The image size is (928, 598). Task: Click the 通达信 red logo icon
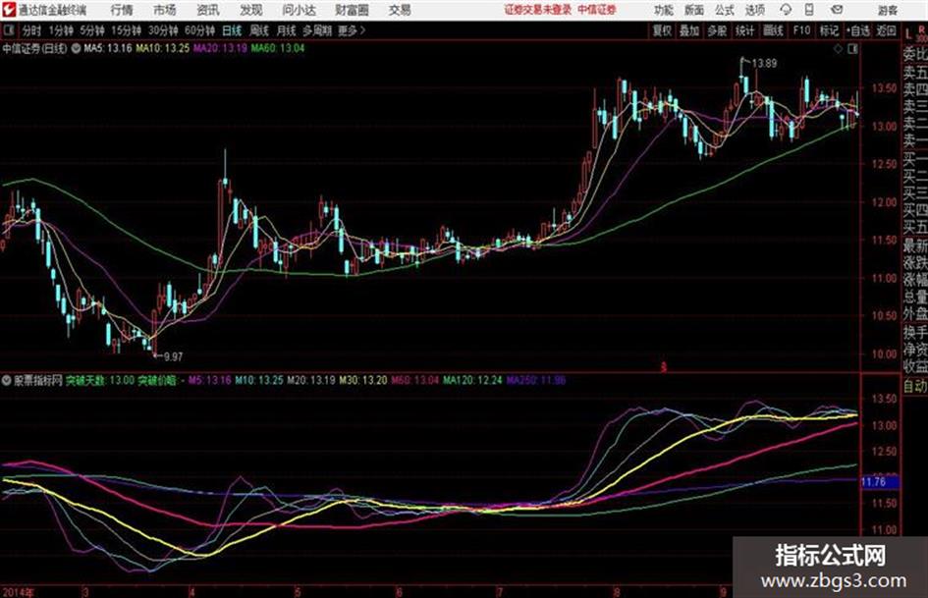[9, 10]
